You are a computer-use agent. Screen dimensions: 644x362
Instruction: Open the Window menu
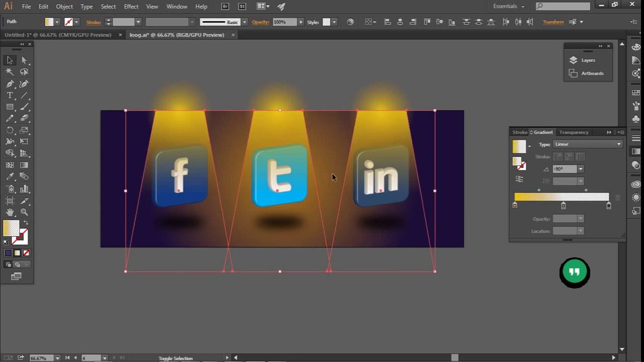[x=177, y=7]
